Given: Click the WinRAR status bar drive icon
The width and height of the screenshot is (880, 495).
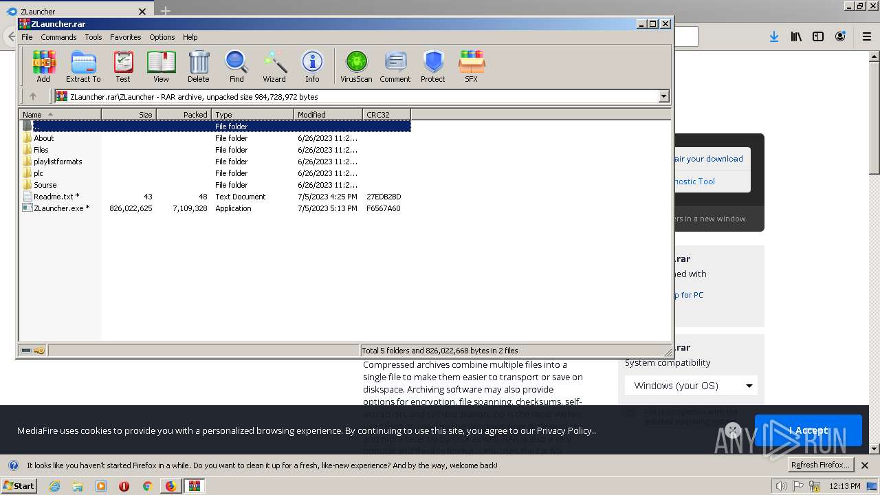Looking at the screenshot, I should pyautogui.click(x=26, y=351).
